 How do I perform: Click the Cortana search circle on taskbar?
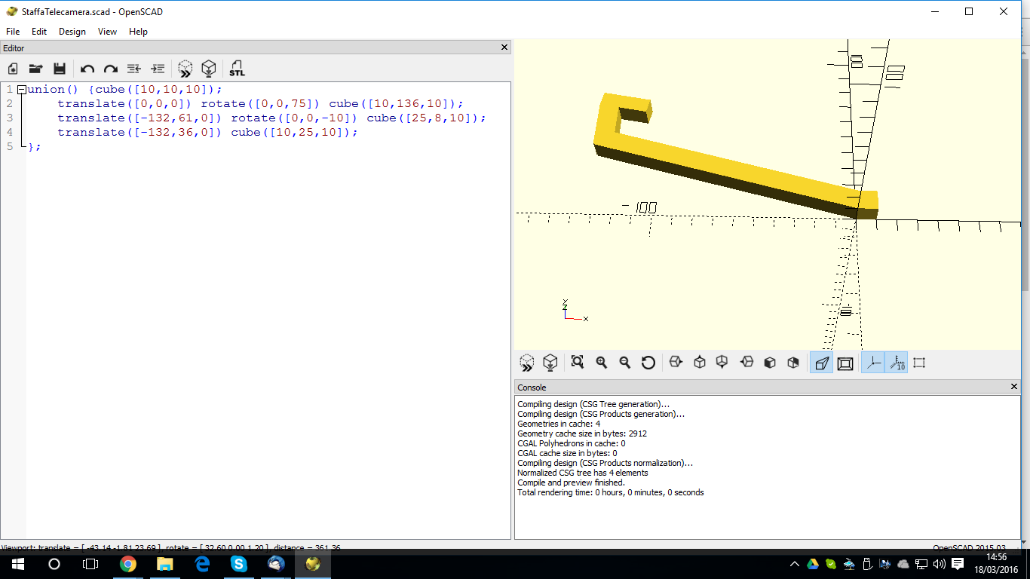pyautogui.click(x=54, y=564)
